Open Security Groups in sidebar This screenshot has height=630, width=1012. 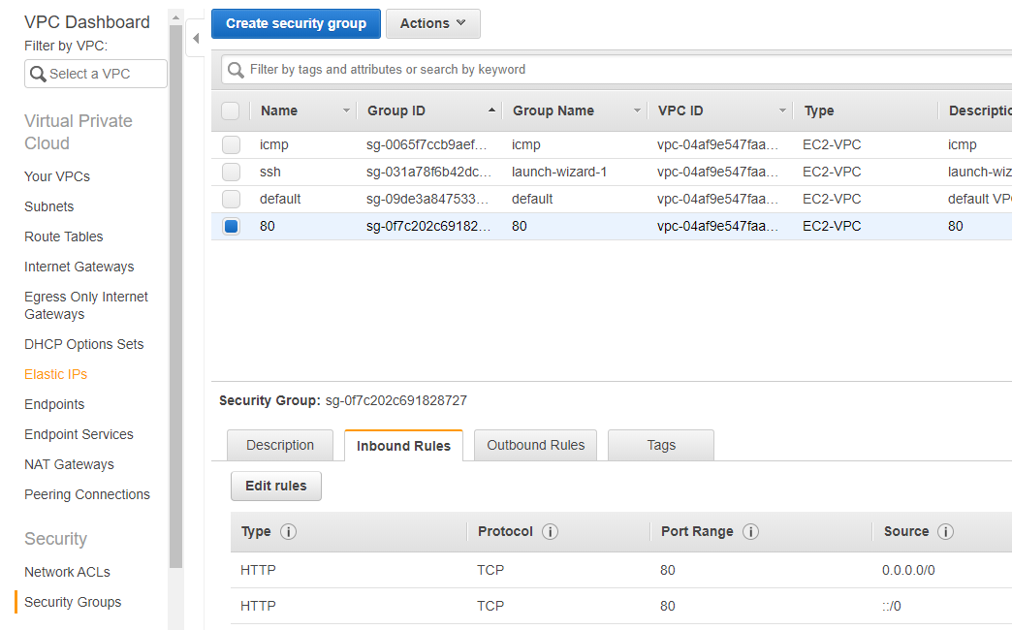pyautogui.click(x=73, y=602)
